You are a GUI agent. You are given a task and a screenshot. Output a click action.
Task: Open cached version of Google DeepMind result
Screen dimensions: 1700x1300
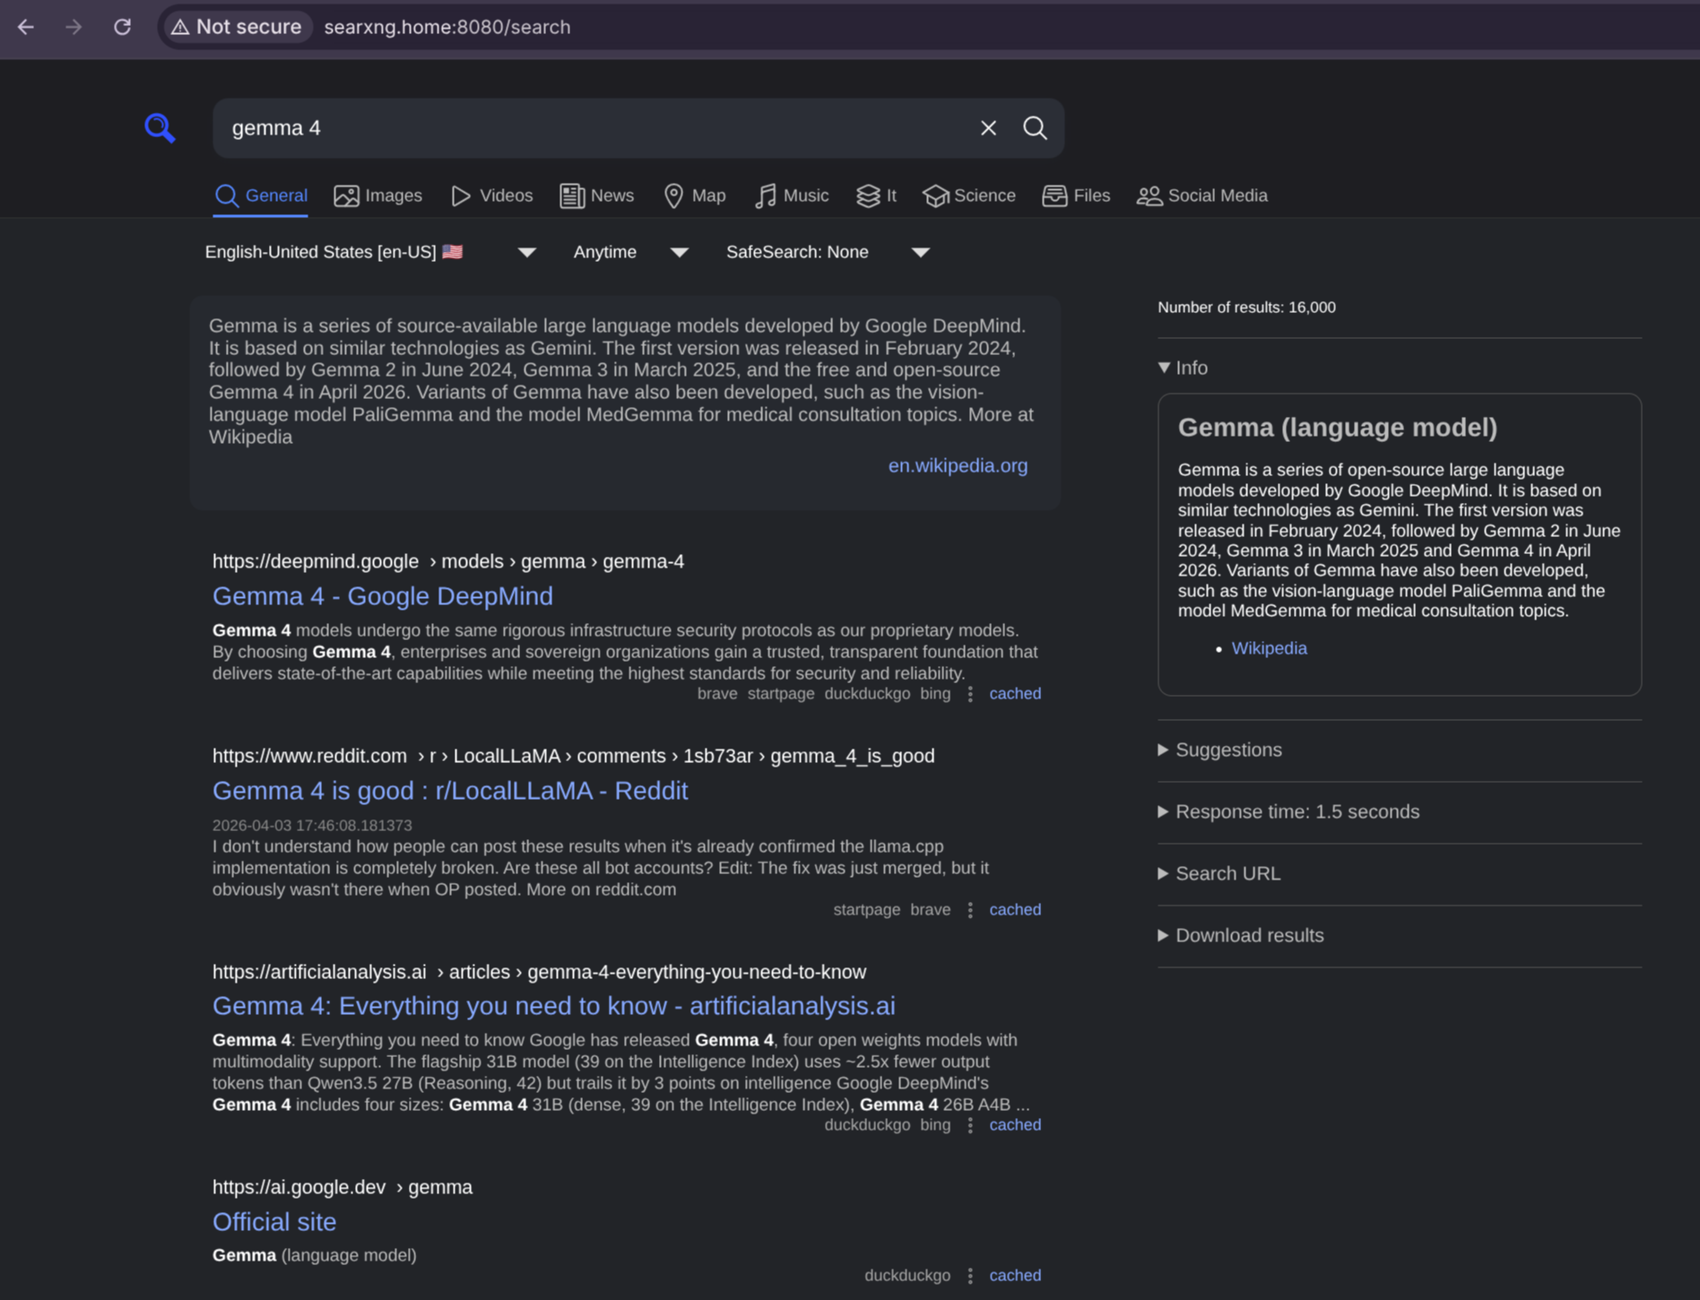click(1015, 694)
